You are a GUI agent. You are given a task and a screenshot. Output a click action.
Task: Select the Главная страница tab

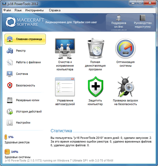[x=25, y=39]
